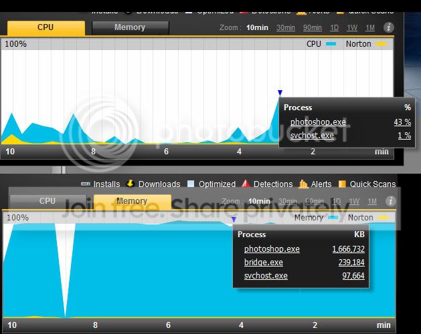Click the Optimized square icon above the Memory graph
This screenshot has height=334, width=421.
click(x=191, y=184)
